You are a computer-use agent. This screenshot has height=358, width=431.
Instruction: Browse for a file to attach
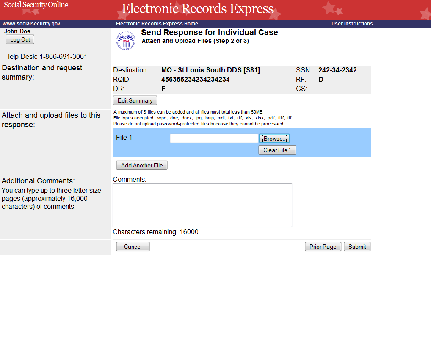tap(274, 139)
